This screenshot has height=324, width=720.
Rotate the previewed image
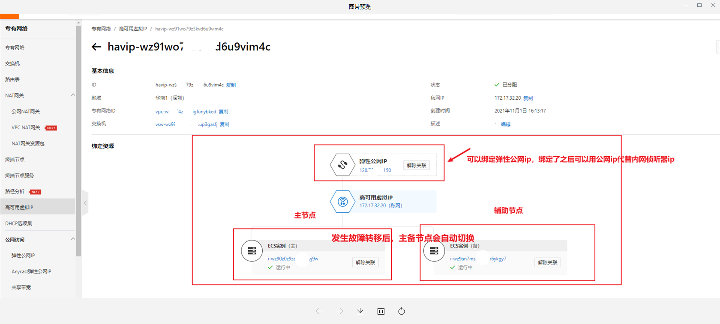click(x=402, y=311)
